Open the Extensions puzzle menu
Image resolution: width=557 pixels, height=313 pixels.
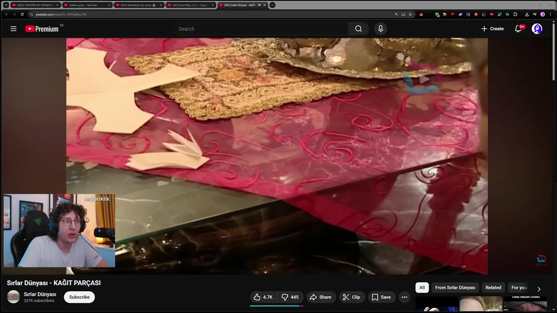click(515, 14)
